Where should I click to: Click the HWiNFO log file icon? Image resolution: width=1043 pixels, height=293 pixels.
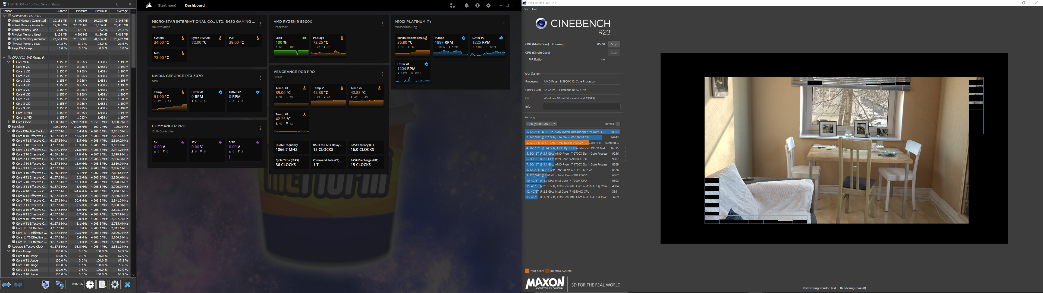tap(102, 285)
